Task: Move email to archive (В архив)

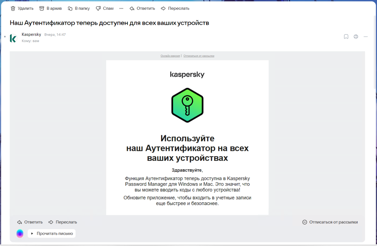Action: (51, 8)
